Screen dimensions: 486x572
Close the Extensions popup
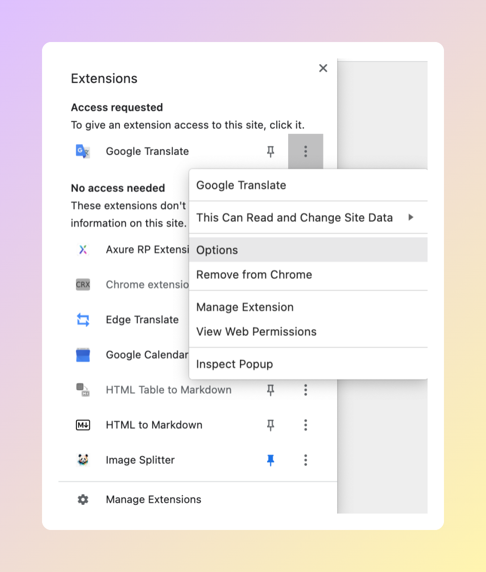click(x=323, y=68)
